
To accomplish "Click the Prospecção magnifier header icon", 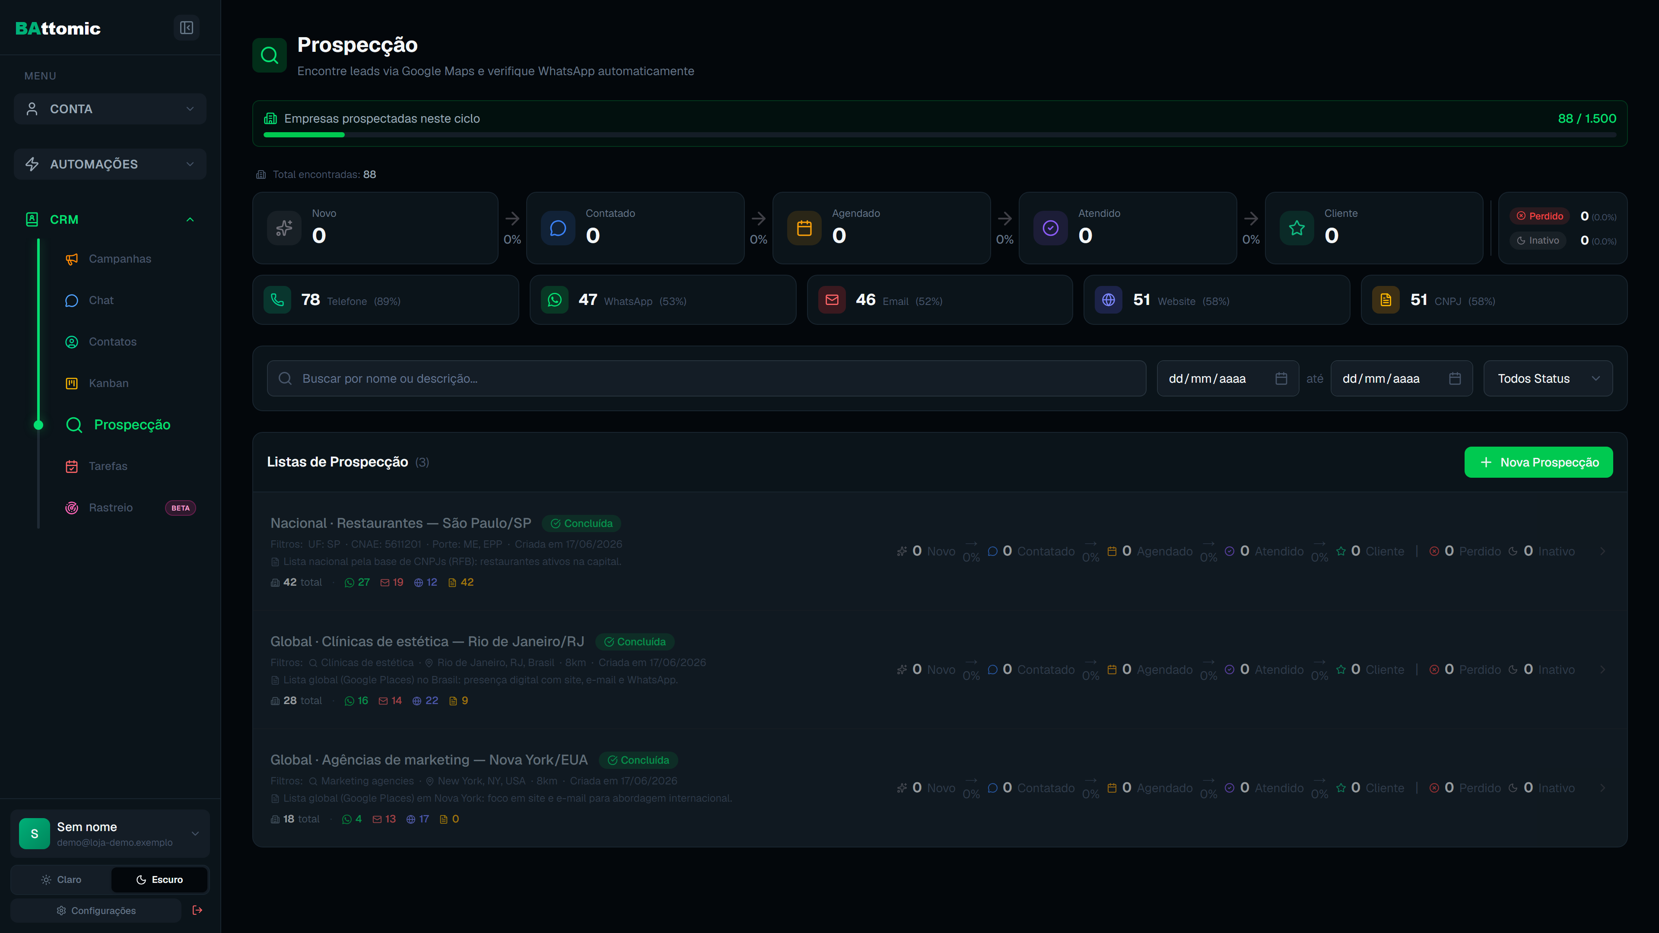I will point(269,55).
